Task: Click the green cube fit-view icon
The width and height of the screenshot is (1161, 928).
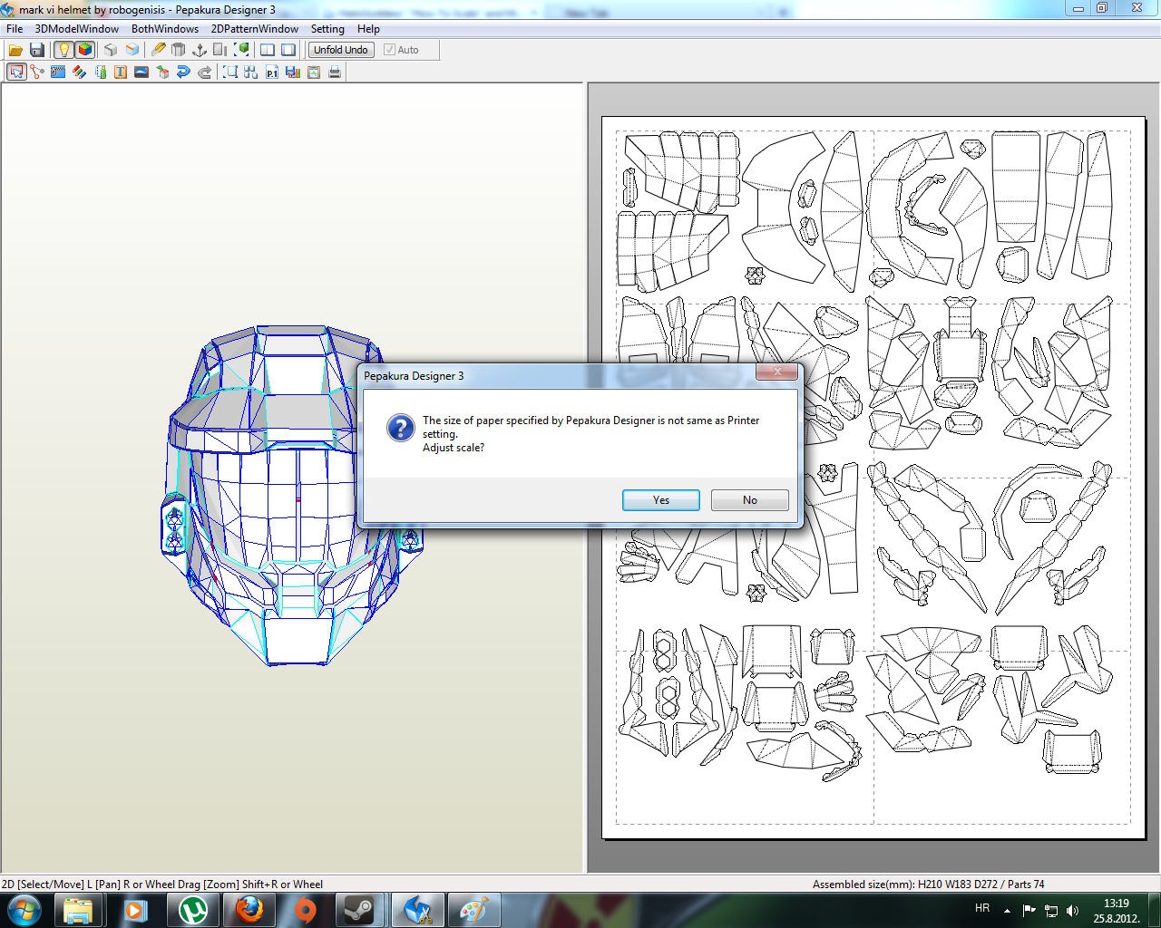Action: (241, 50)
